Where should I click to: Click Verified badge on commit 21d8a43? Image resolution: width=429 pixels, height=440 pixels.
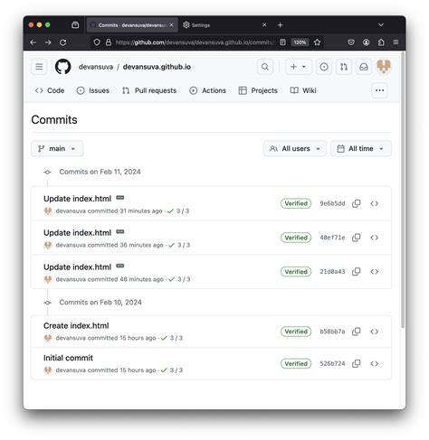(296, 272)
